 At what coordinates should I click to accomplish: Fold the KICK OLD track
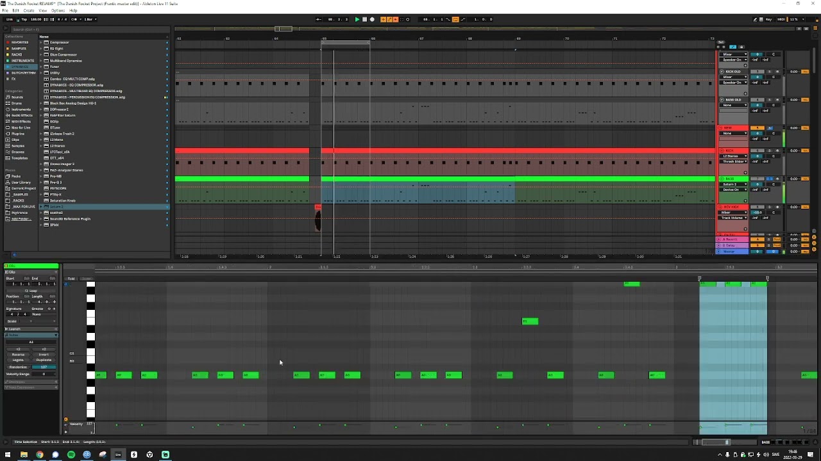pyautogui.click(x=722, y=71)
